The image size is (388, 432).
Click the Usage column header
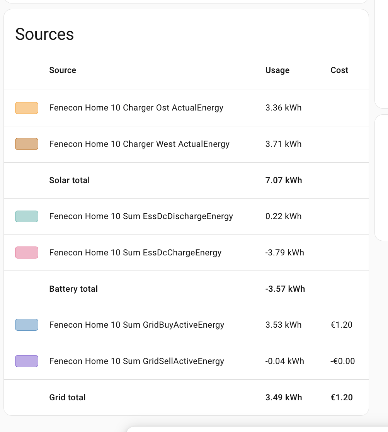[277, 70]
